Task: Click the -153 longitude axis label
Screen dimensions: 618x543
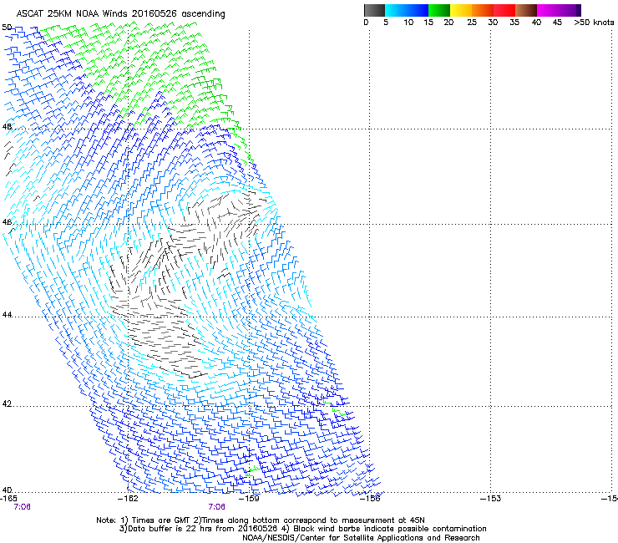Action: pyautogui.click(x=491, y=499)
